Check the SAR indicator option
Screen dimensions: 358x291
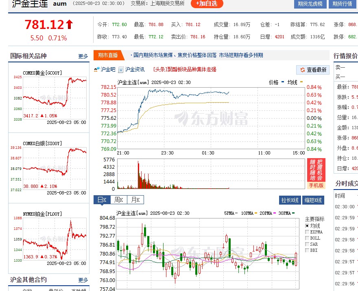[x=308, y=244]
